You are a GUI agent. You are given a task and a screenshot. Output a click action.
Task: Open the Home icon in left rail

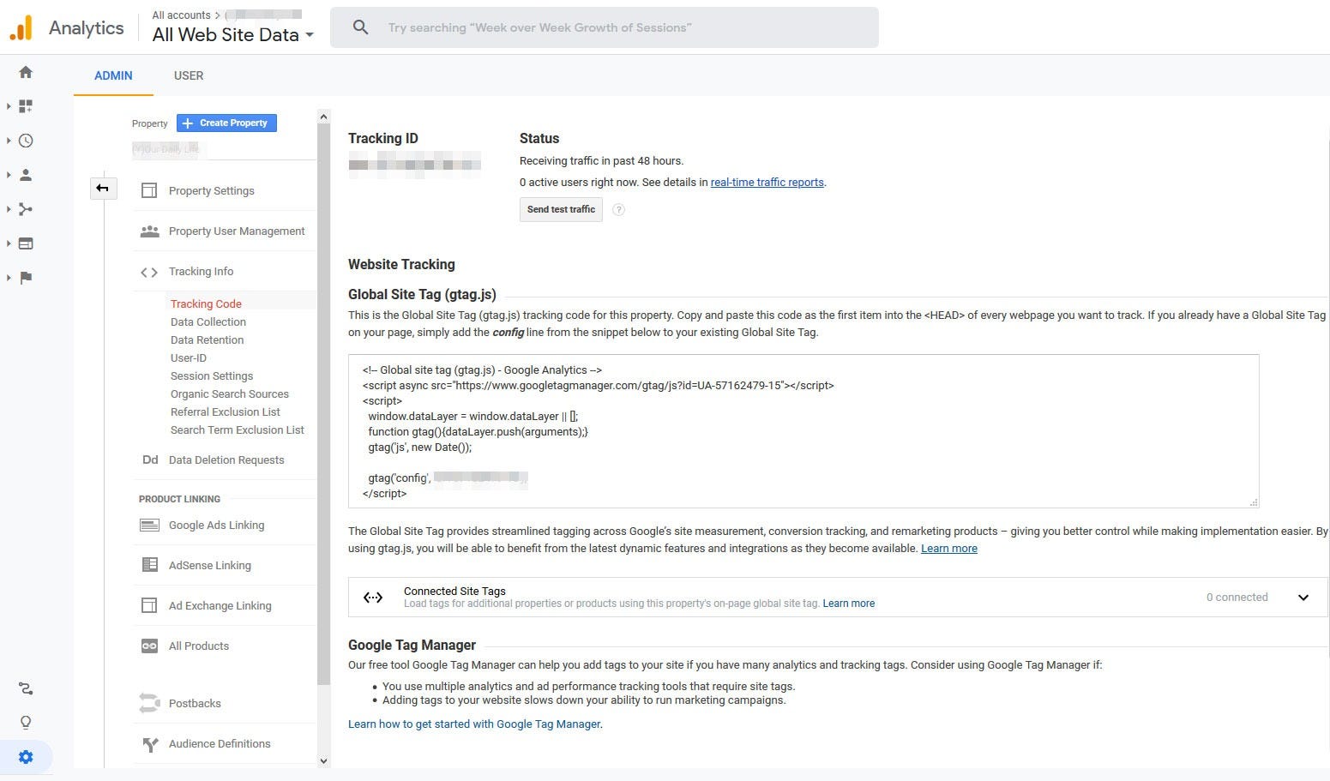coord(26,72)
